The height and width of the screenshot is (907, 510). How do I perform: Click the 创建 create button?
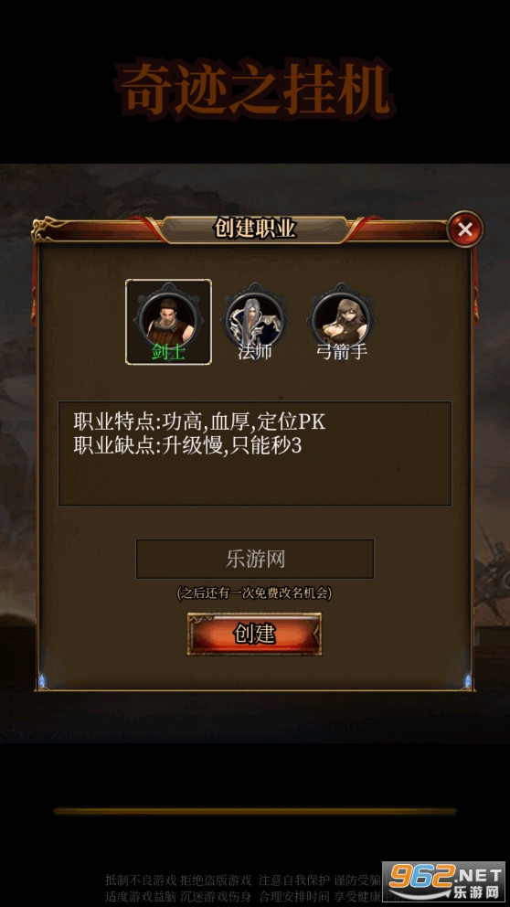point(254,634)
